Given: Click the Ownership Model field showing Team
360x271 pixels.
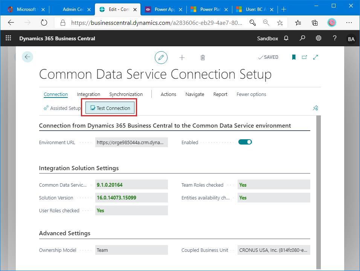Looking at the screenshot, I should click(131, 250).
